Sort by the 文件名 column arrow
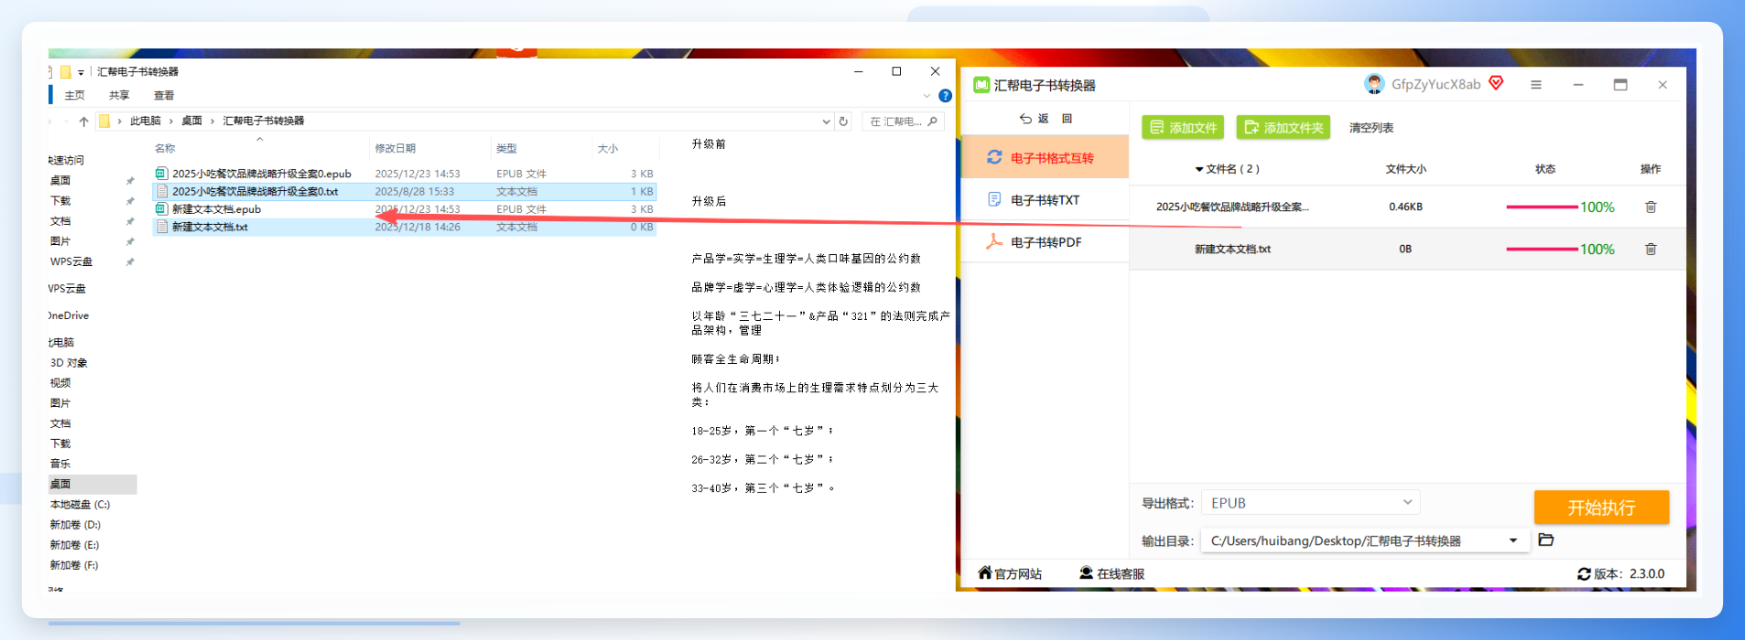 1199,169
